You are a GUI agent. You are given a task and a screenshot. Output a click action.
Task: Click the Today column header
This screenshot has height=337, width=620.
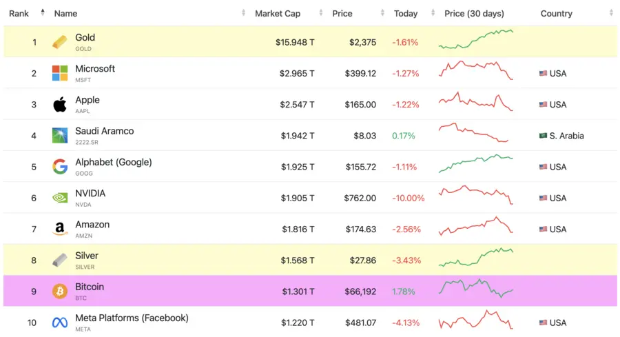(406, 14)
